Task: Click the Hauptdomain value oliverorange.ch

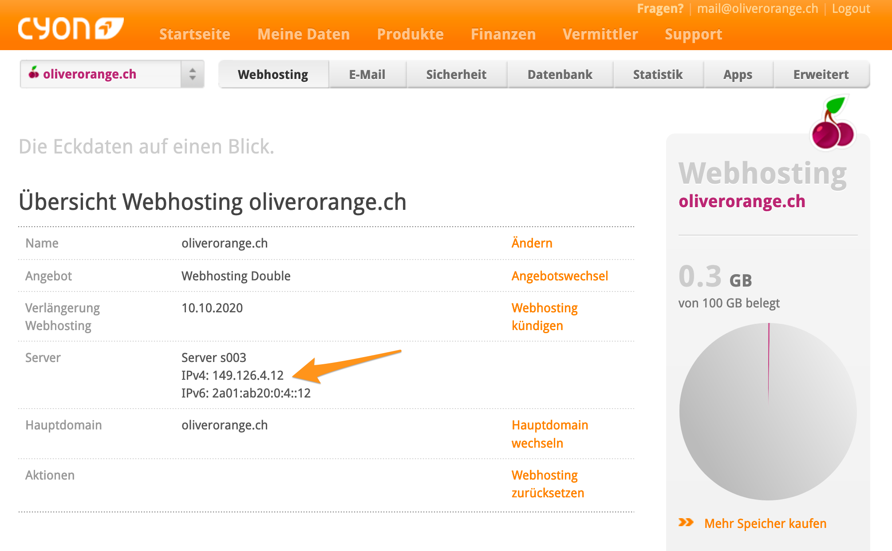Action: pyautogui.click(x=225, y=425)
